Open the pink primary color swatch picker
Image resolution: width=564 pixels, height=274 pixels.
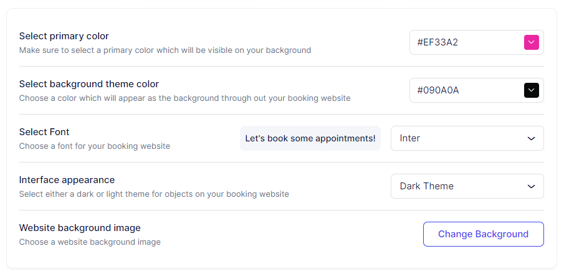pos(531,42)
